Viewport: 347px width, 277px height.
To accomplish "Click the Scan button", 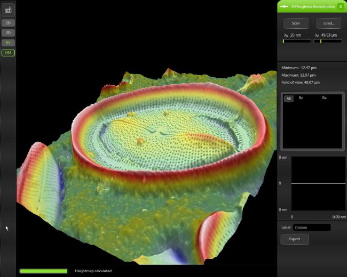I will click(296, 23).
